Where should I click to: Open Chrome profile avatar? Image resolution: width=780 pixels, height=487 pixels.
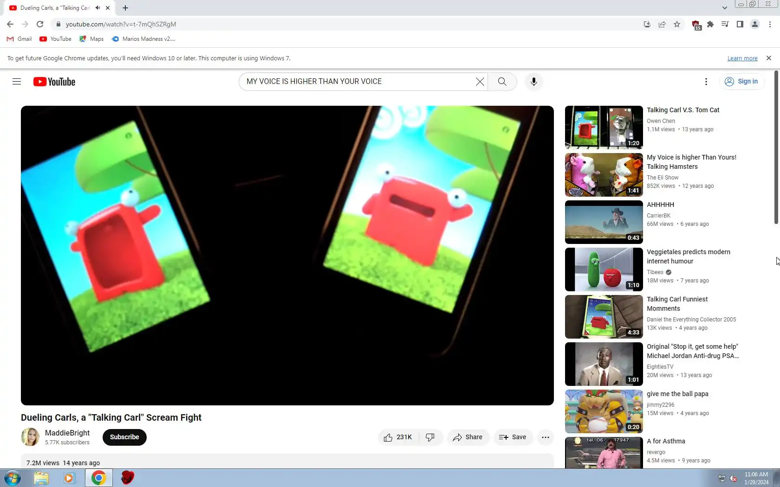(755, 24)
